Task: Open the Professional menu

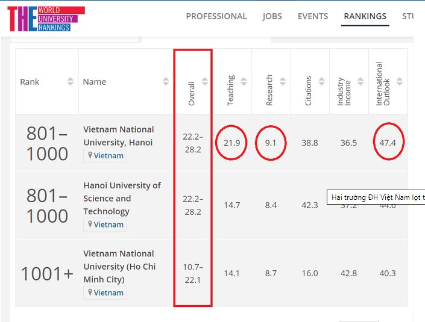Action: click(216, 16)
